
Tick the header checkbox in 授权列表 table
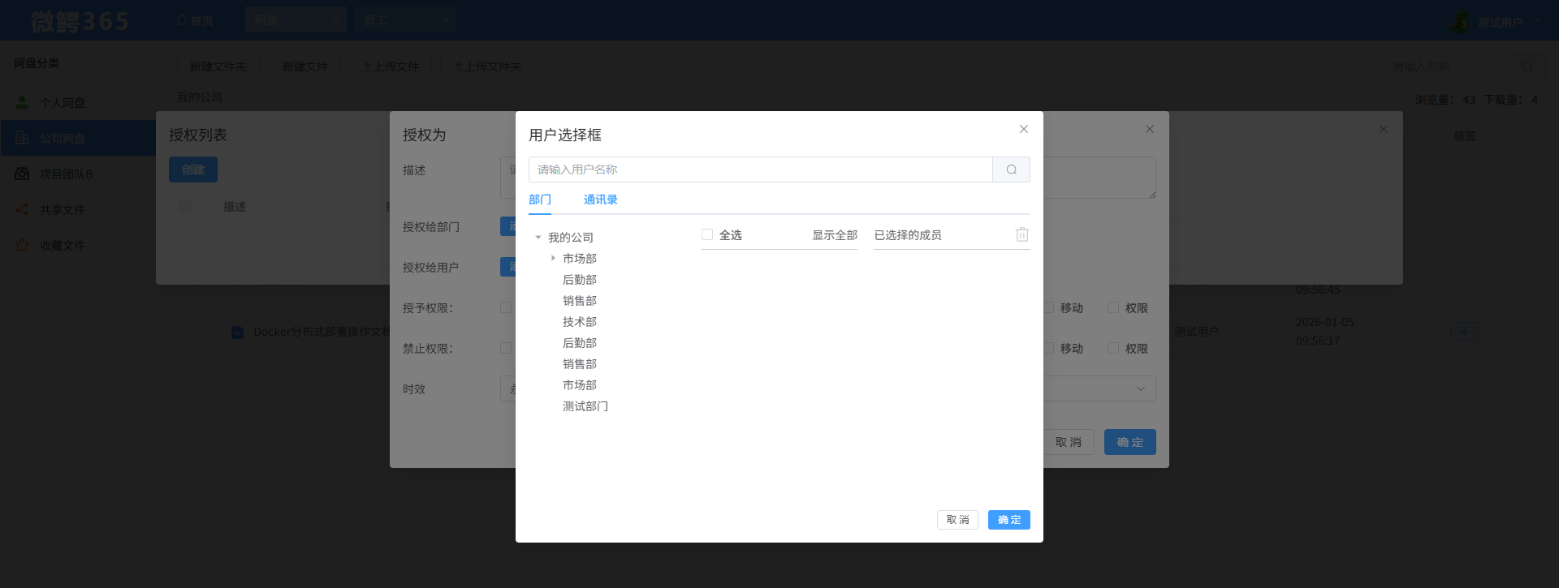point(186,206)
